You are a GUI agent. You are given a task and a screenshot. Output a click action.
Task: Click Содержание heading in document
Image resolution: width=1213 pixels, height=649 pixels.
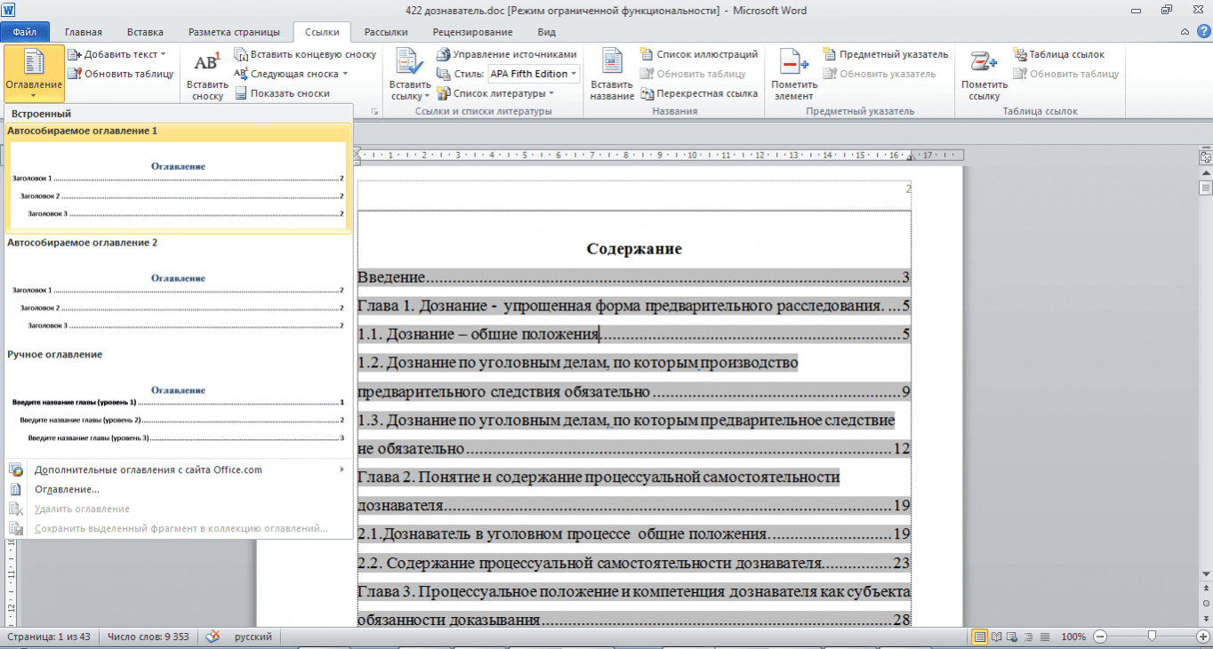(x=634, y=249)
